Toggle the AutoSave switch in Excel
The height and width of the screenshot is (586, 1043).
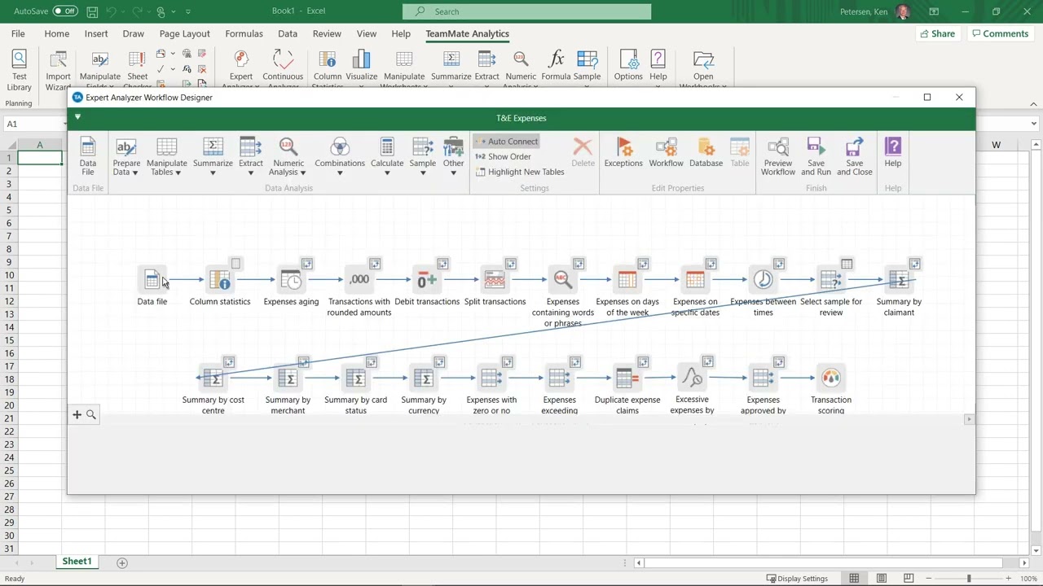pos(65,11)
